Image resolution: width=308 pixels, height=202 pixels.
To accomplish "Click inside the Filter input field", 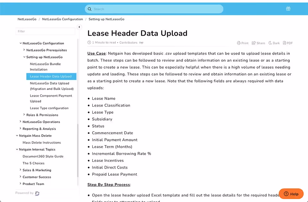I will click(45, 31).
